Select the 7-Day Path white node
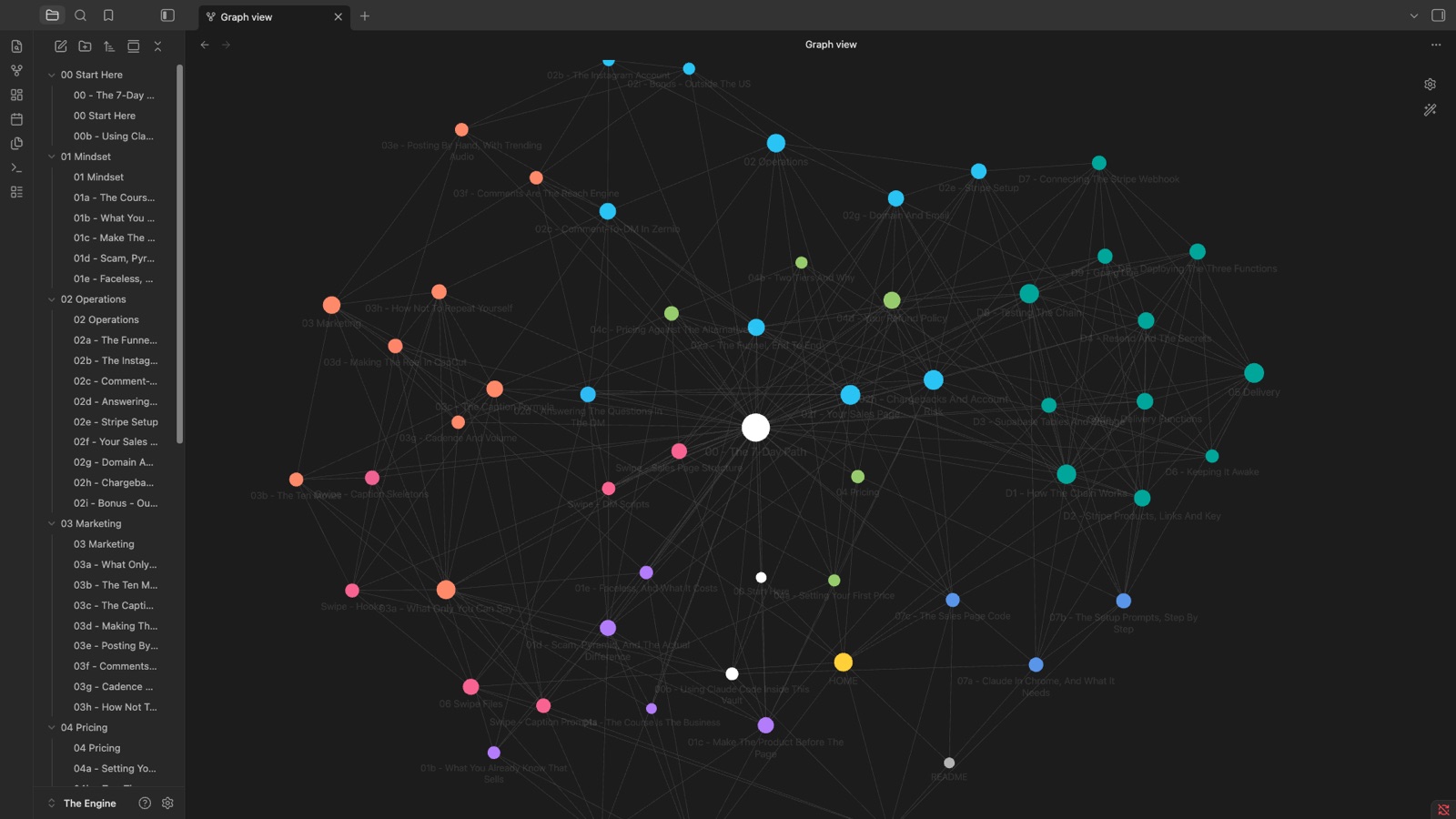The width and height of the screenshot is (1456, 819). click(755, 427)
